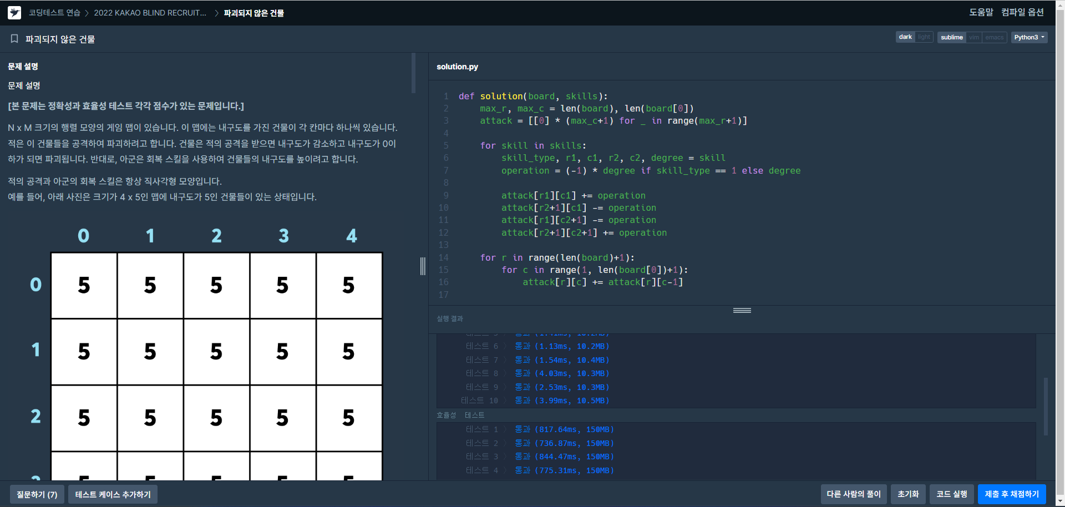This screenshot has width=1065, height=507.
Task: Click the Programmers logo icon
Action: [14, 13]
